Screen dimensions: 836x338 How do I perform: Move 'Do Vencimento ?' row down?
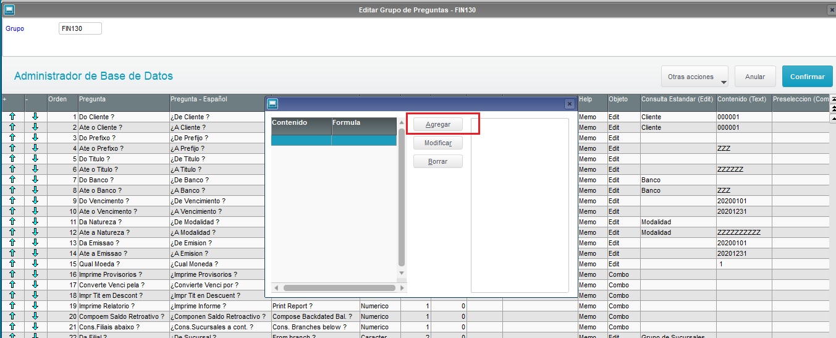coord(35,201)
